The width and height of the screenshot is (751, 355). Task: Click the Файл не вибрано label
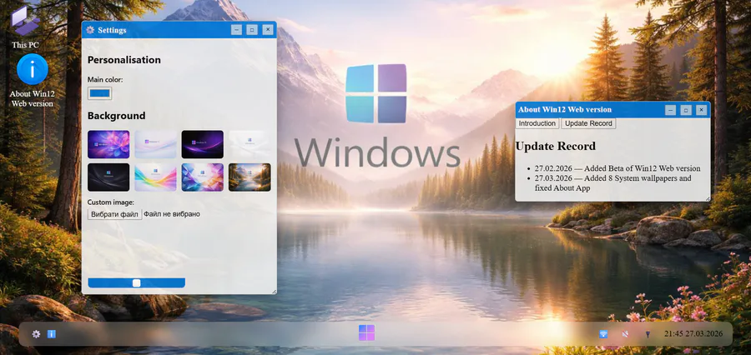coord(172,214)
